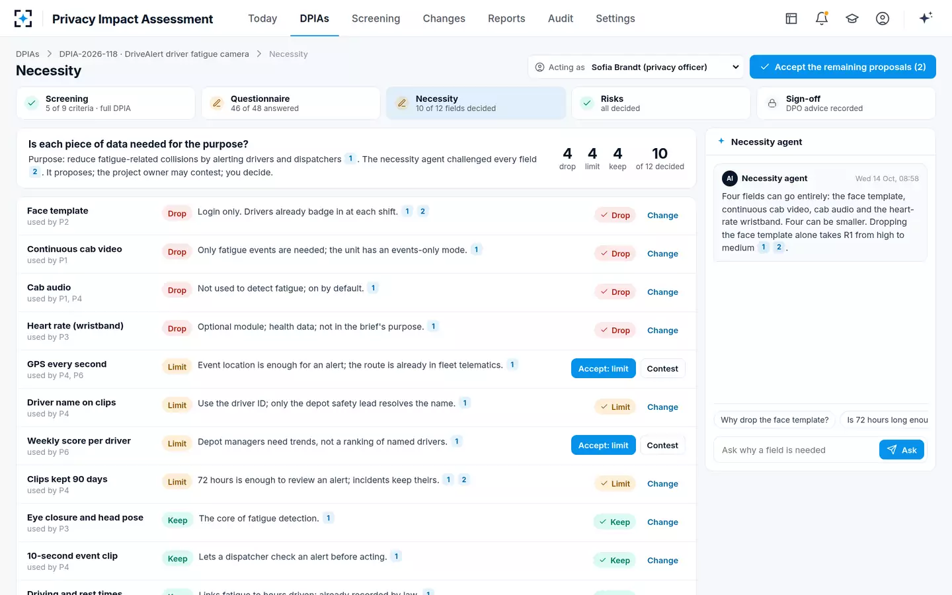Open the Reports tab

[506, 19]
